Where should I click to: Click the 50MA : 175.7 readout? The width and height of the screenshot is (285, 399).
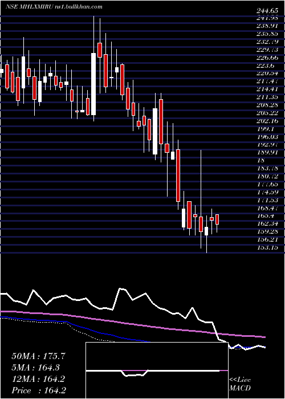(38, 356)
